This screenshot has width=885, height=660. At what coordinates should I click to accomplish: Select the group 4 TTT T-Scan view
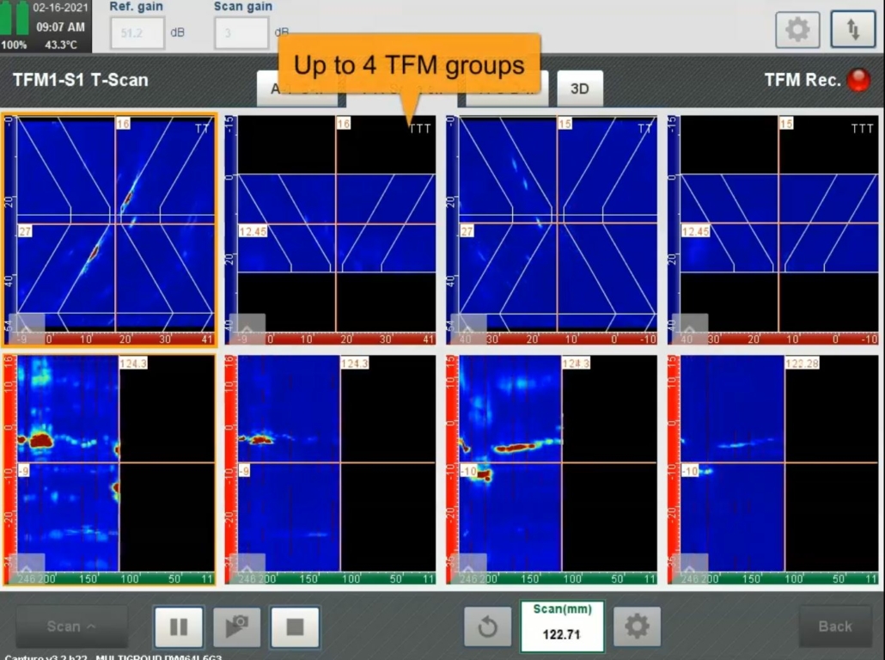coord(773,229)
